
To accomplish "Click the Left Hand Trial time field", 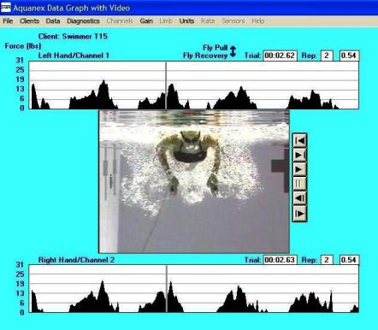I will [280, 56].
